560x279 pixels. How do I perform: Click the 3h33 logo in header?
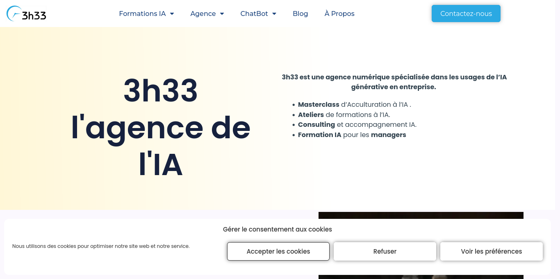pos(26,13)
